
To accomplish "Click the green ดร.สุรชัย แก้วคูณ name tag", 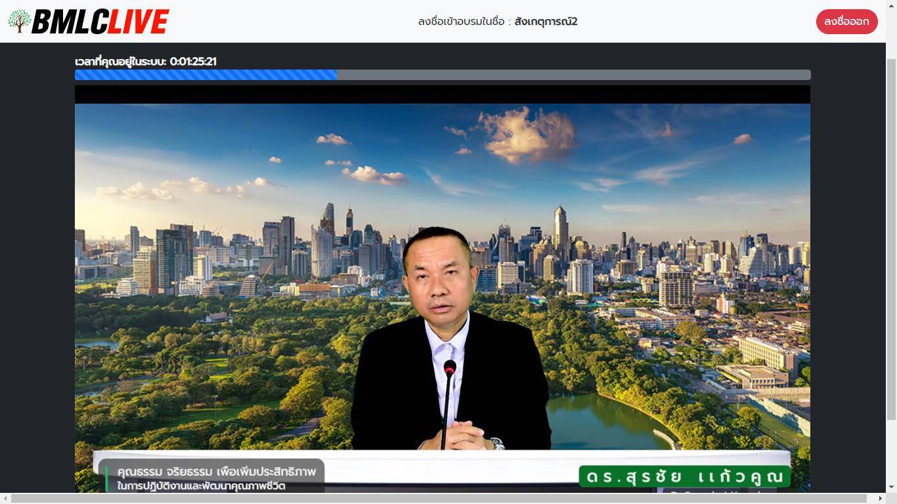I will 684,476.
